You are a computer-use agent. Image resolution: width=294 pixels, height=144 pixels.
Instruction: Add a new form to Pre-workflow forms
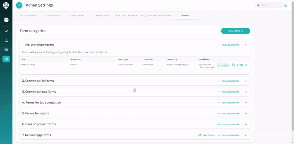click(x=229, y=45)
